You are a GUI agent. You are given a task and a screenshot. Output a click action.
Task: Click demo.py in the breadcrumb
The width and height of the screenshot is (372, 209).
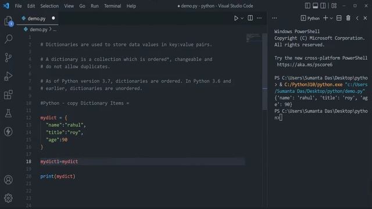coord(38,30)
